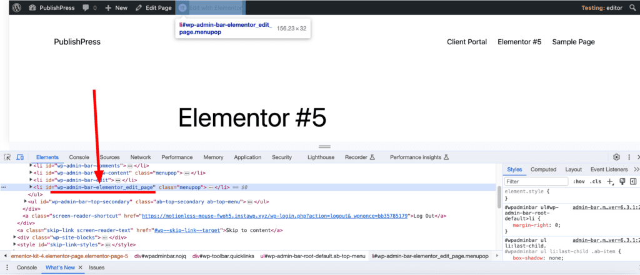
Task: Open the Sources panel tab
Action: (110, 157)
